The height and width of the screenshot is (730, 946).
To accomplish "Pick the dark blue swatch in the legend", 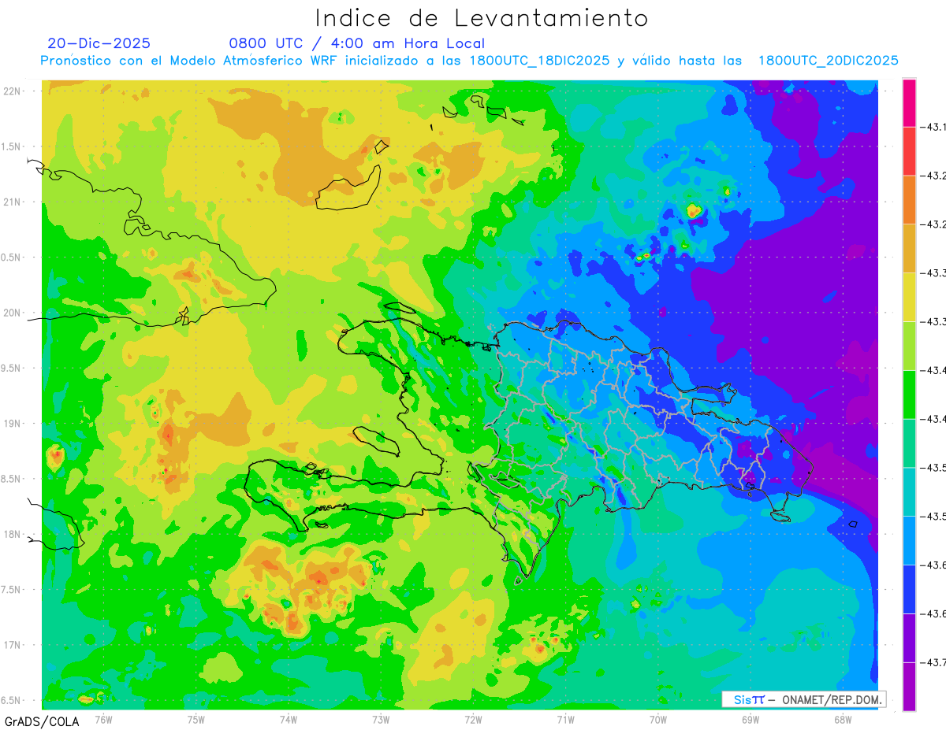I will [x=909, y=589].
